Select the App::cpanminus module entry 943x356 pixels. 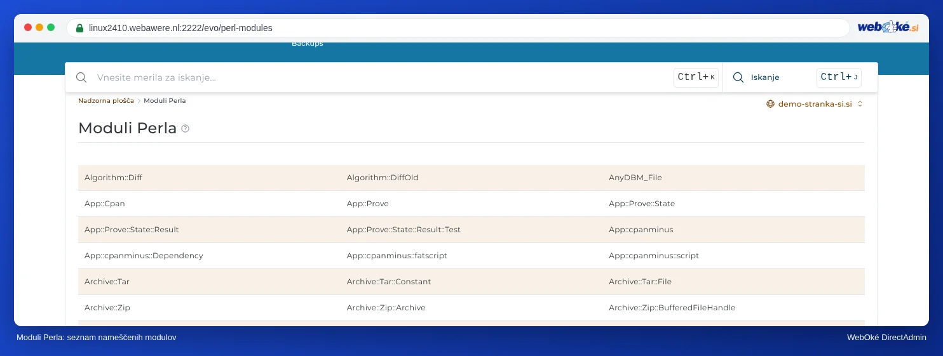coord(641,230)
